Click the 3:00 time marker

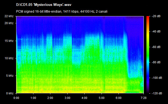(x=67, y=98)
